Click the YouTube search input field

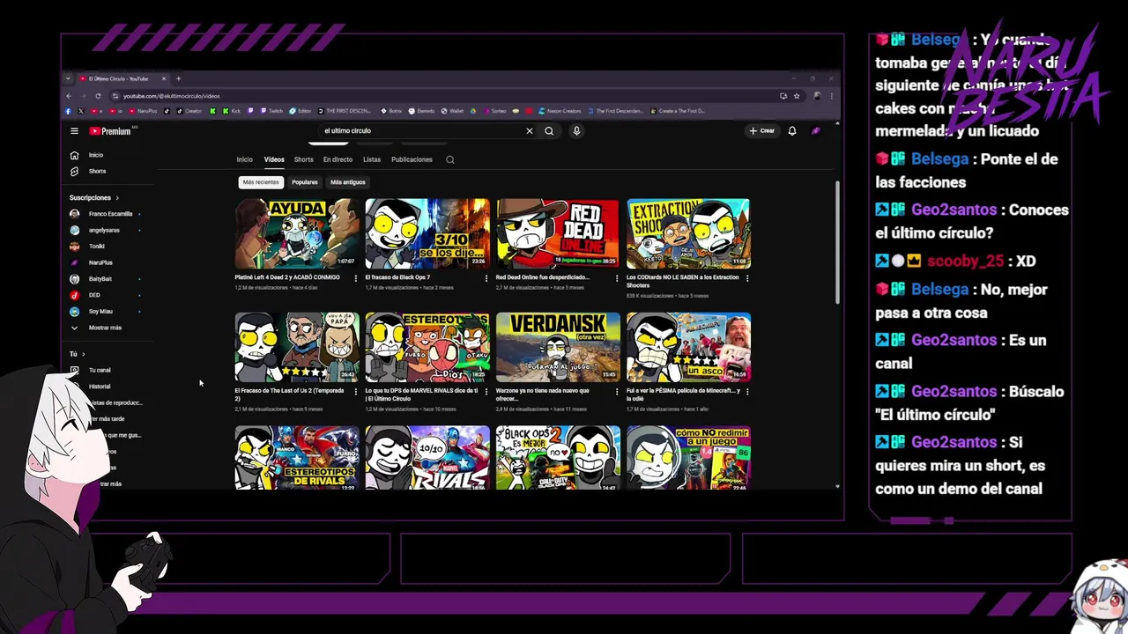[x=423, y=131]
